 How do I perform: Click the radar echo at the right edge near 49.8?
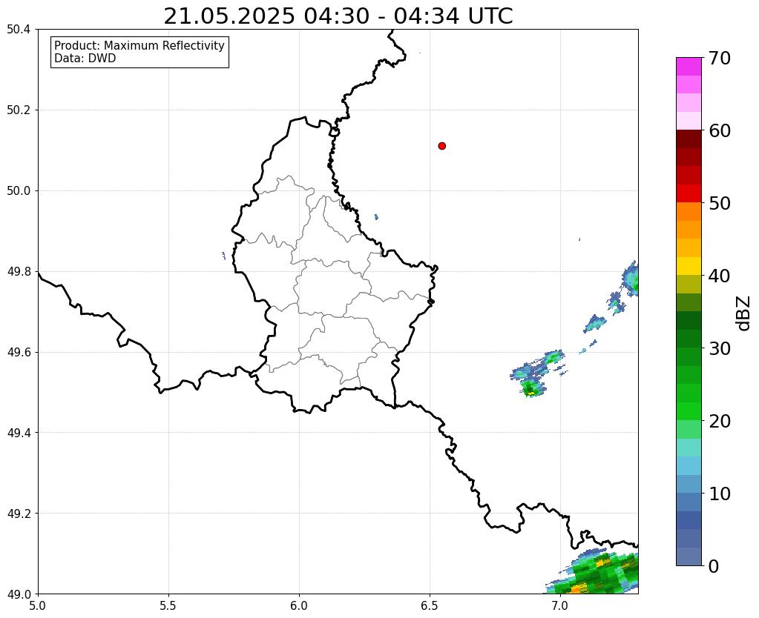631,279
